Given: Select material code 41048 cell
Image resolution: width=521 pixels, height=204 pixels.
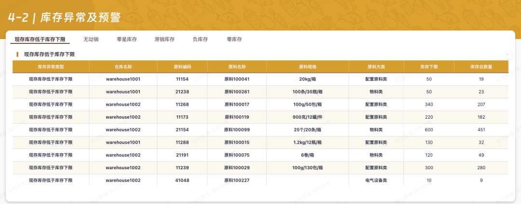Looking at the screenshot, I should pos(182,180).
